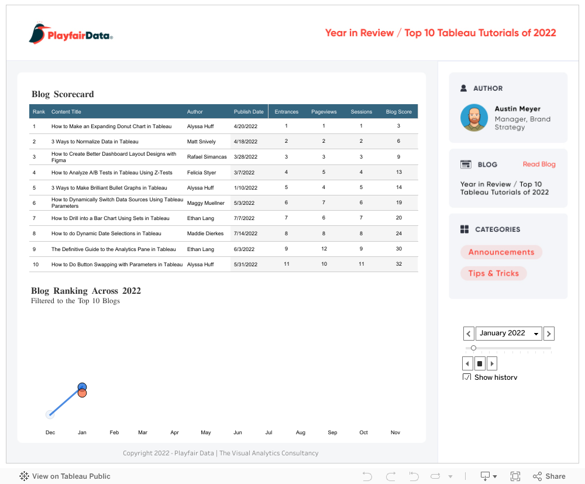Click the Redo arrow in bottom toolbar
585x484 pixels.
(391, 476)
